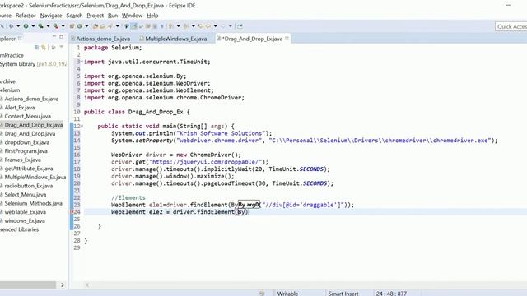Click Package Explorer scroll-right arrow
The width and height of the screenshot is (527, 296).
(x=63, y=285)
